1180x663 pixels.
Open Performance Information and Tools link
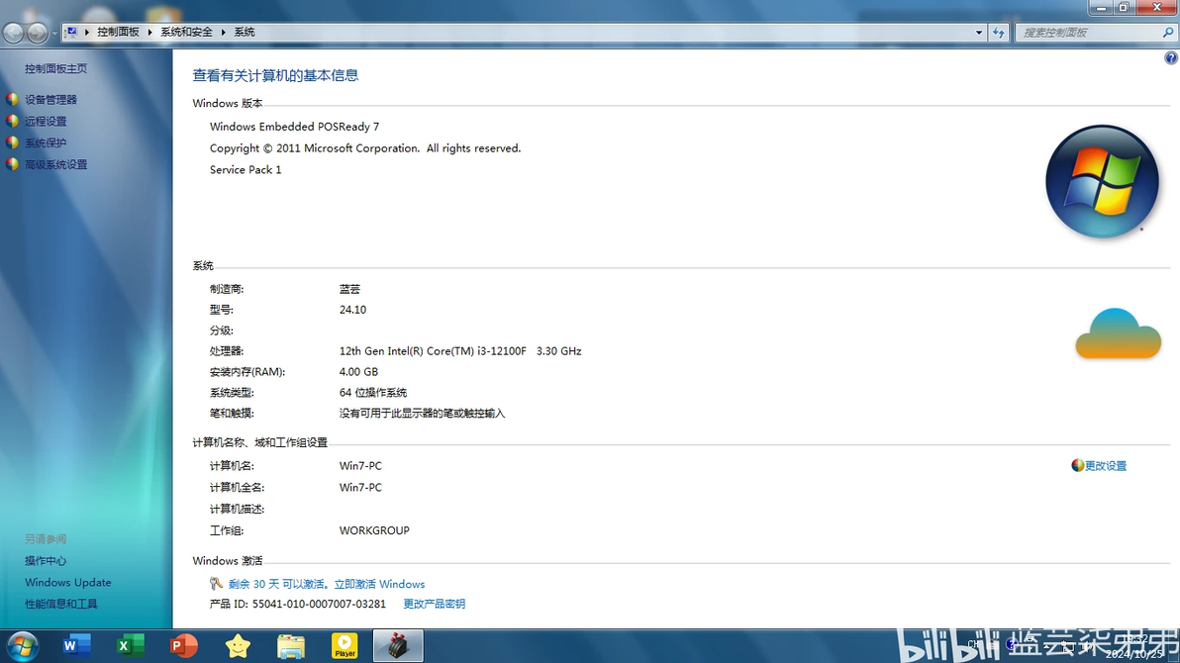pyautogui.click(x=61, y=604)
